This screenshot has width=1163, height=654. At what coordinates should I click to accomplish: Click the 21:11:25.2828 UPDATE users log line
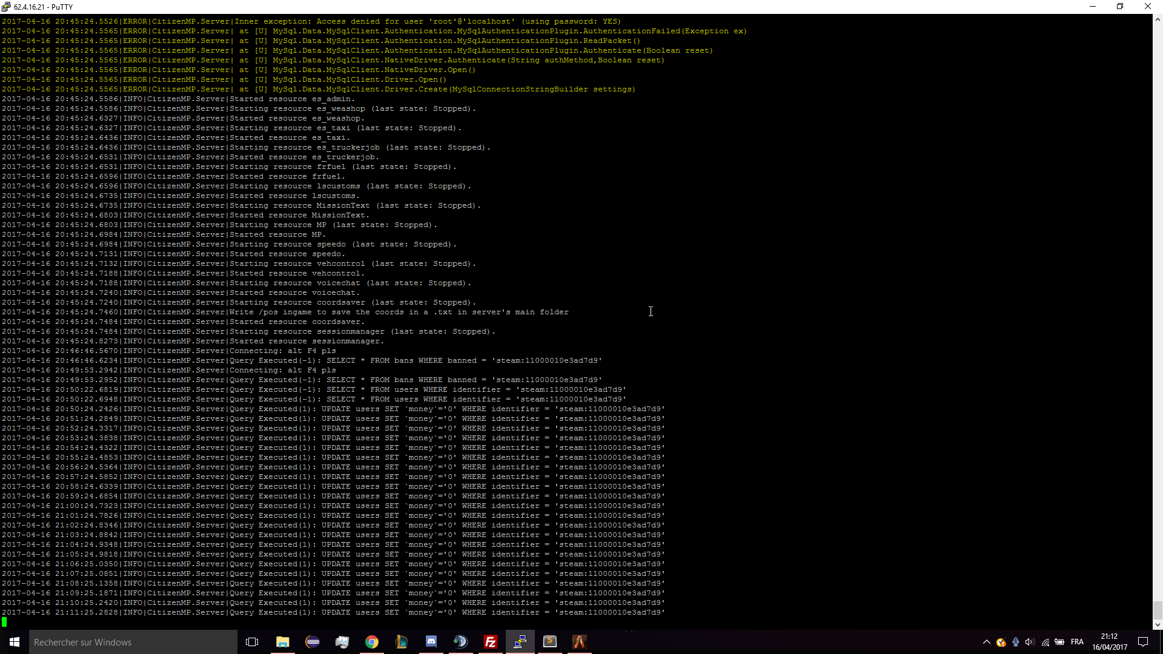click(333, 612)
